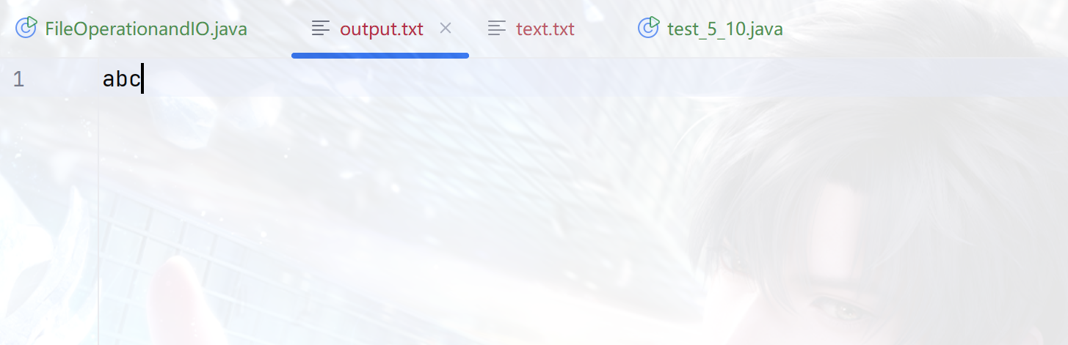The image size is (1068, 345).
Task: Click the blue underline beneath the output.txt tab
Action: click(380, 55)
